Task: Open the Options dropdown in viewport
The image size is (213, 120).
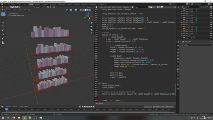Action: click(x=90, y=7)
